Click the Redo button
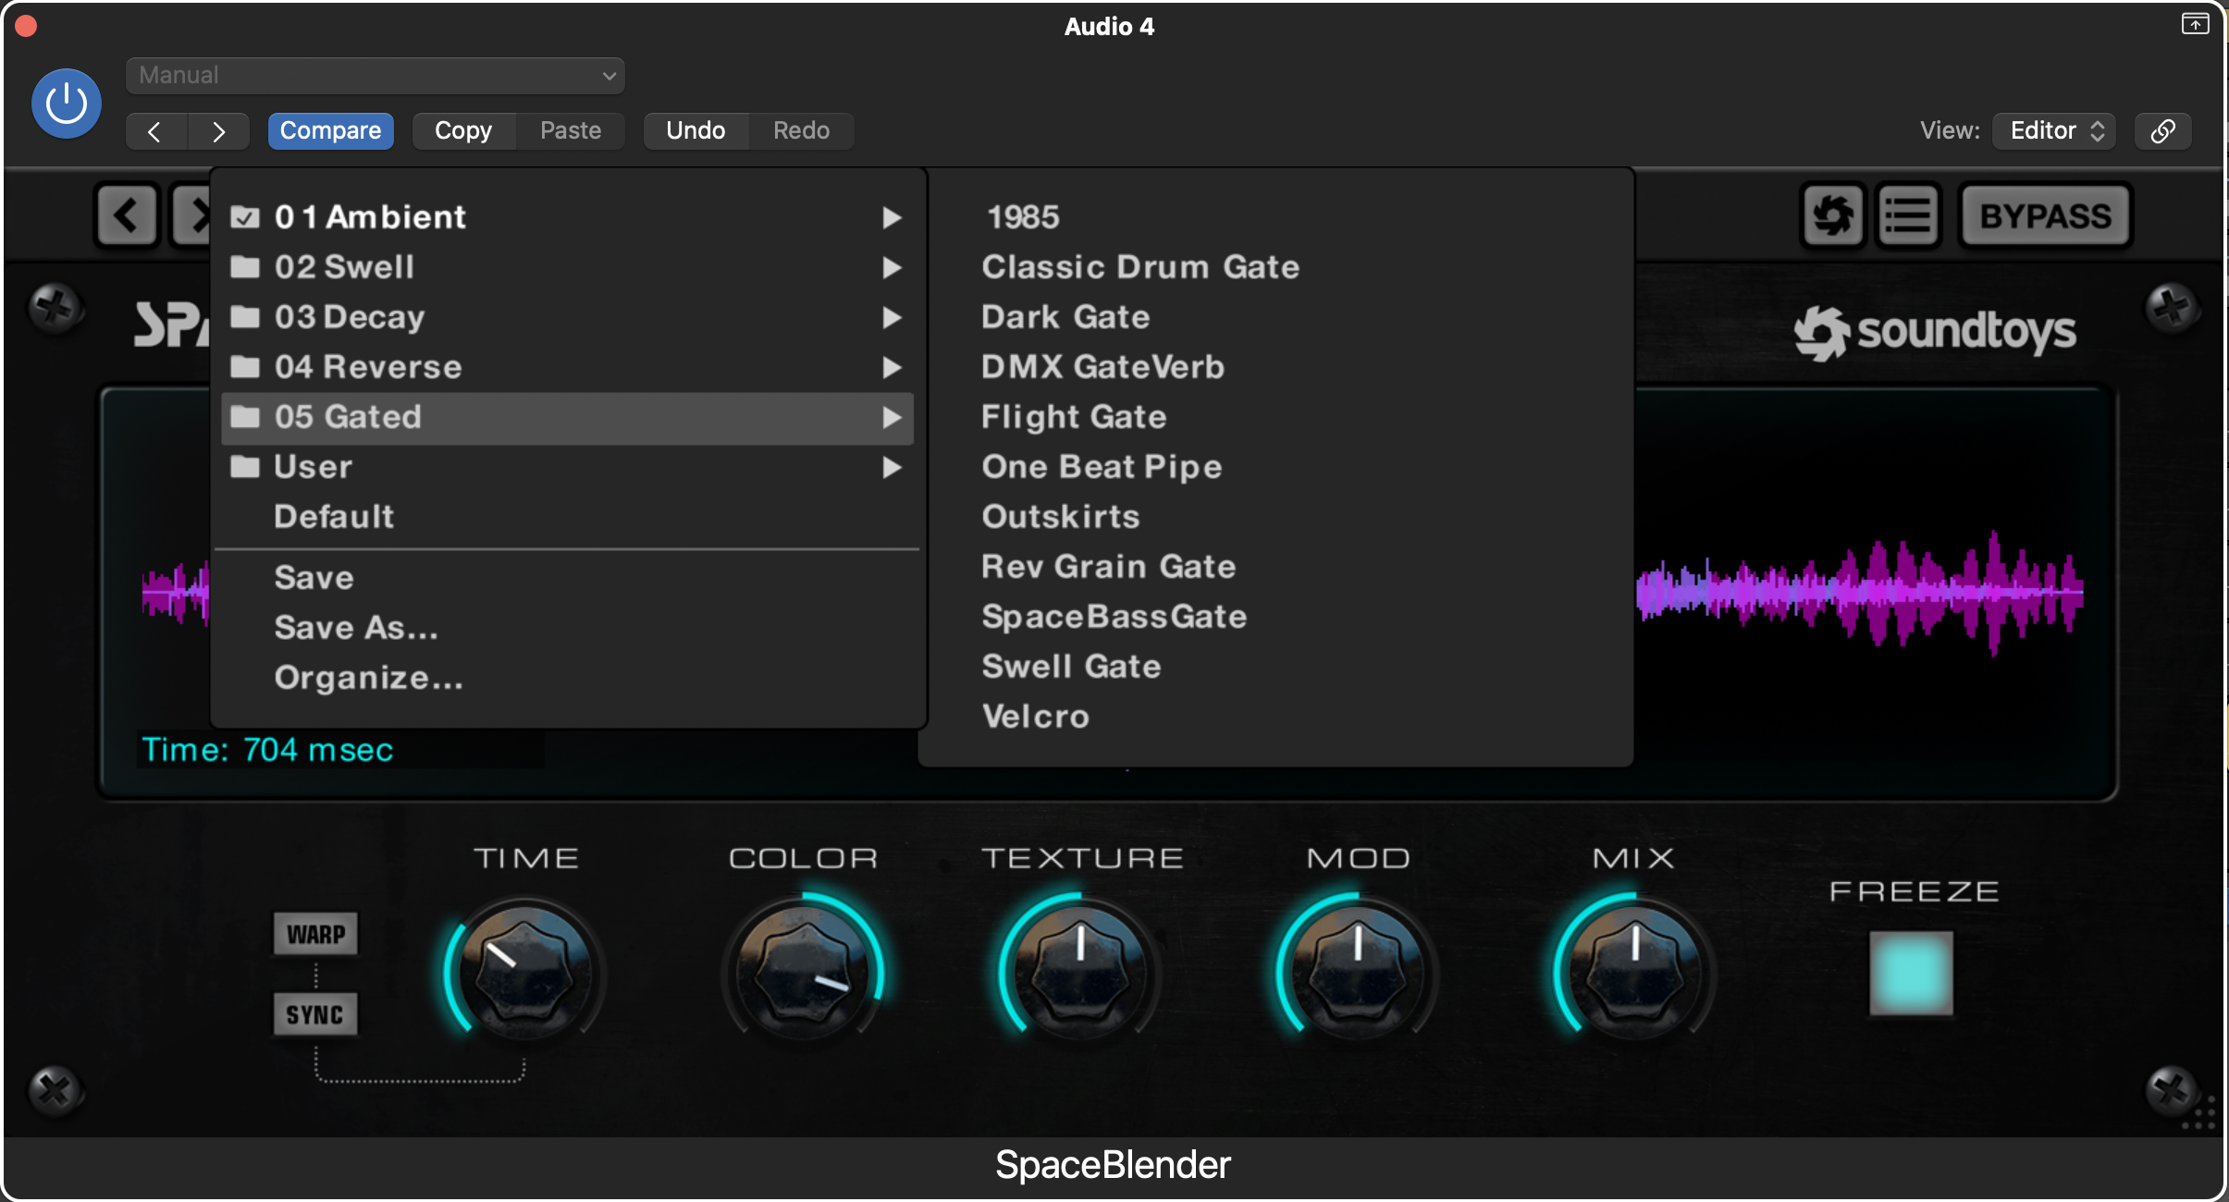Screen dimensions: 2229x1202 [x=801, y=130]
